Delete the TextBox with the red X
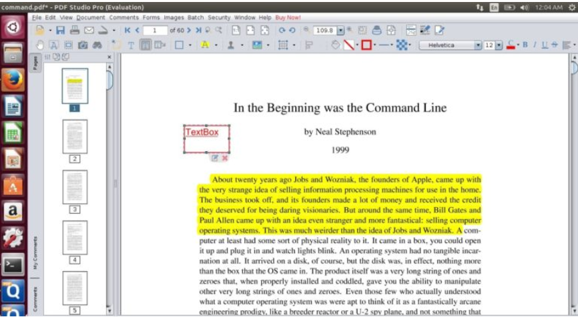This screenshot has width=578, height=317. [225, 158]
